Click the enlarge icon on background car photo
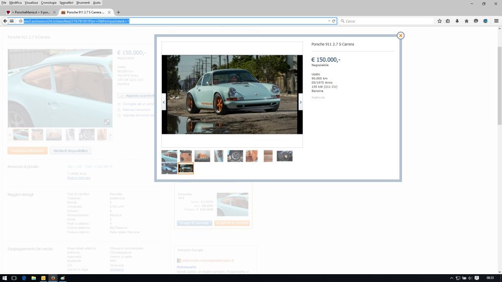 [x=107, y=122]
